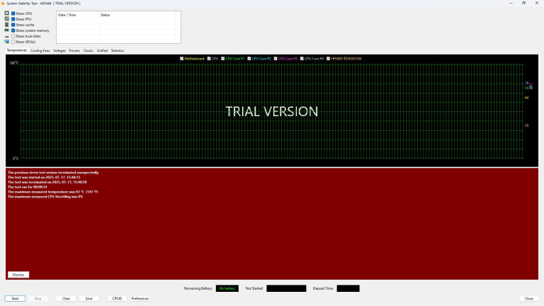Maximize or restore the AIDA64 window
The image size is (544, 306).
pos(523,3)
